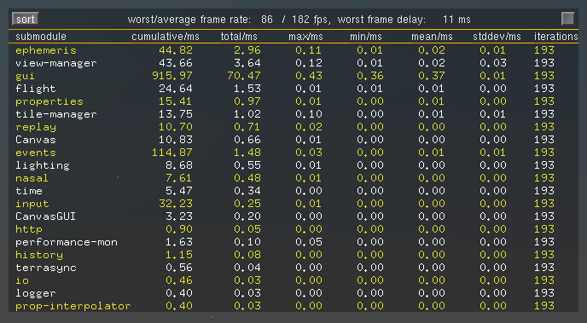The image size is (587, 323).
Task: Click the sort button
Action: (25, 19)
